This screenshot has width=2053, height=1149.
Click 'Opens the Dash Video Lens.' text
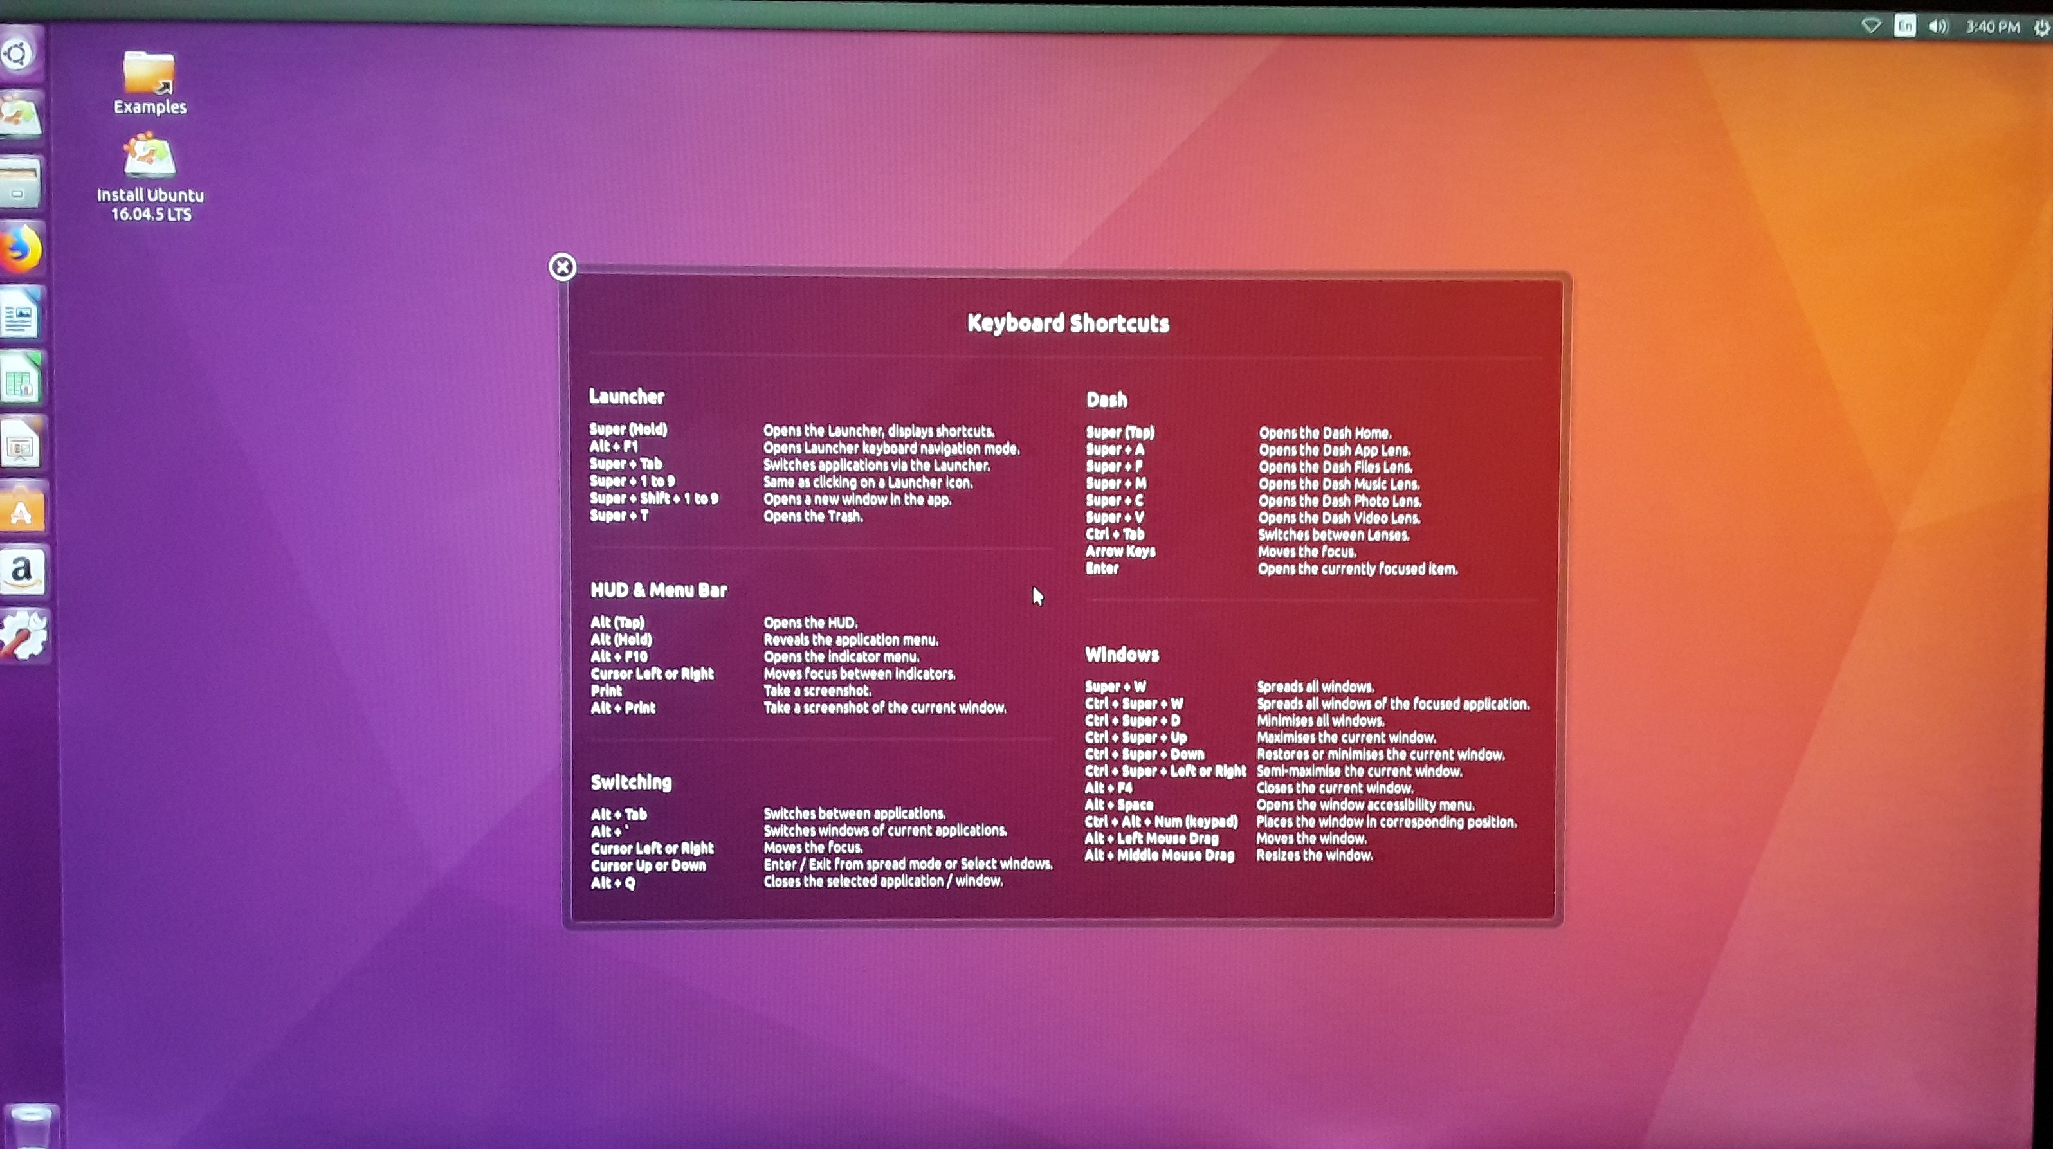pyautogui.click(x=1339, y=518)
